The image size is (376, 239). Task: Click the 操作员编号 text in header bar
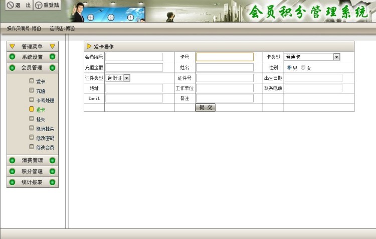coord(24,28)
